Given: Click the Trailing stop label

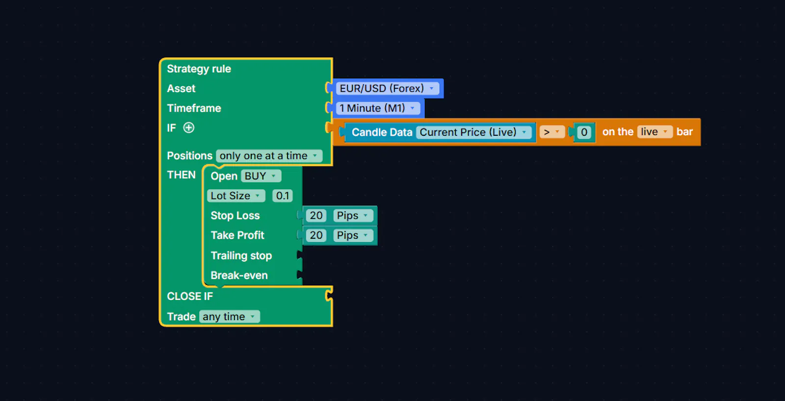Looking at the screenshot, I should [x=241, y=255].
